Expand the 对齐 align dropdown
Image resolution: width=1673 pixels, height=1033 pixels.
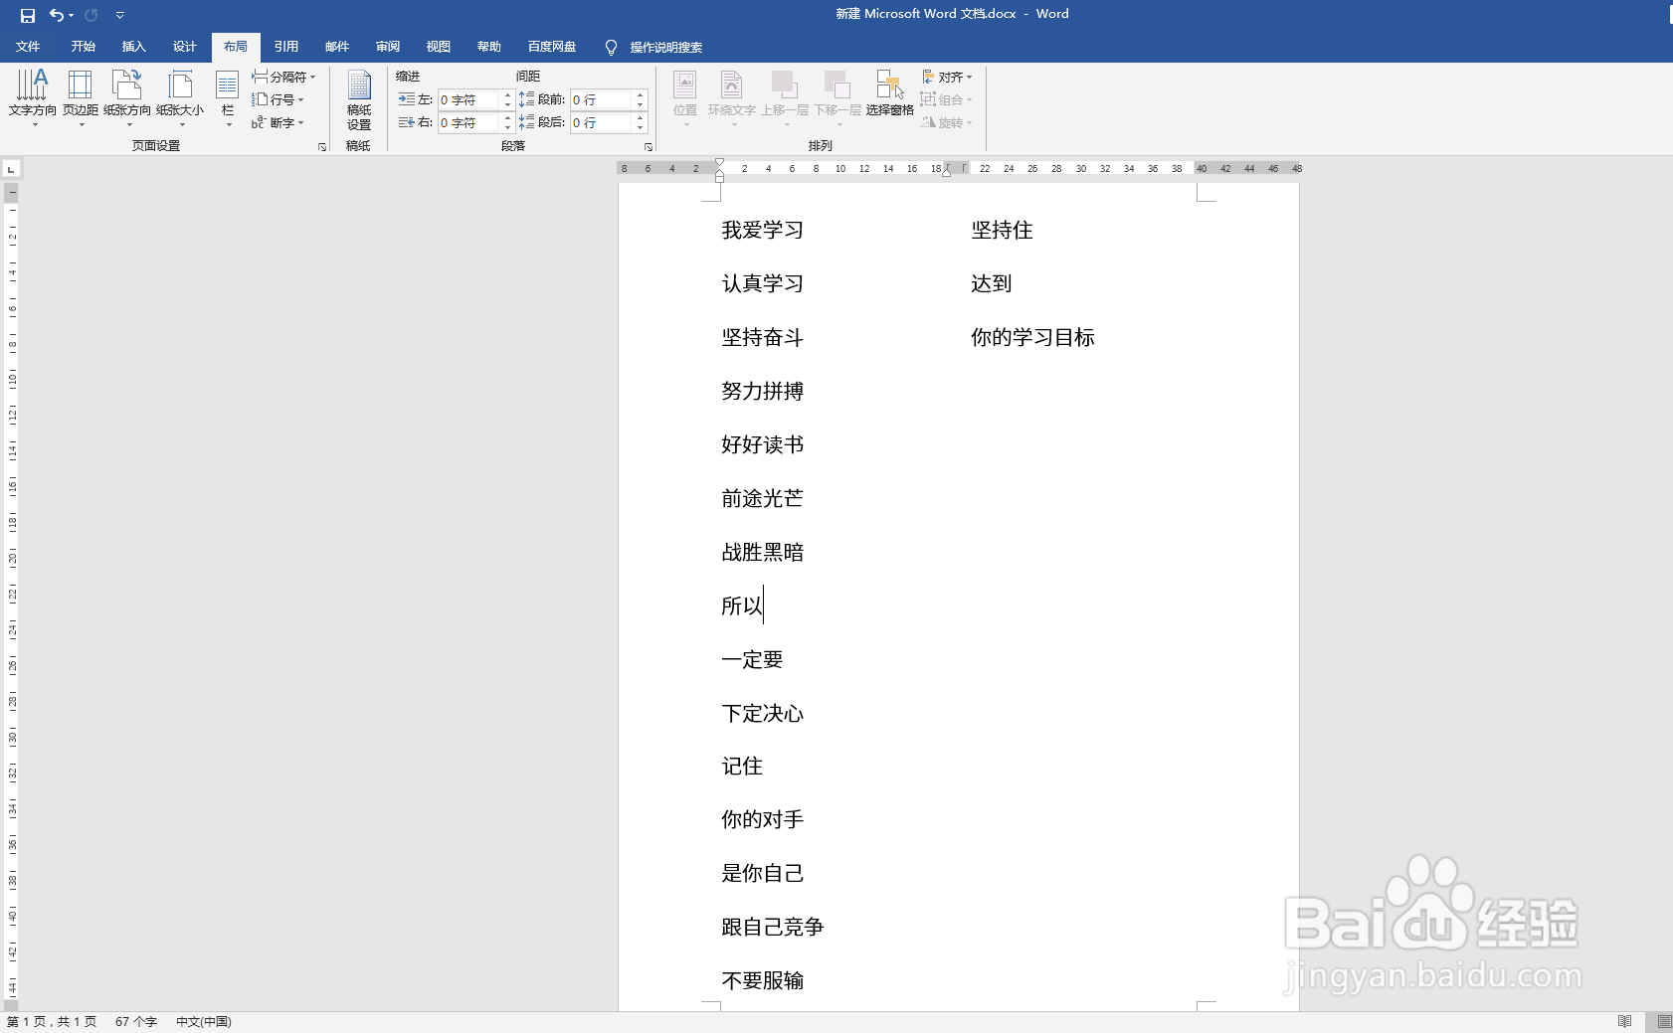[x=947, y=77]
